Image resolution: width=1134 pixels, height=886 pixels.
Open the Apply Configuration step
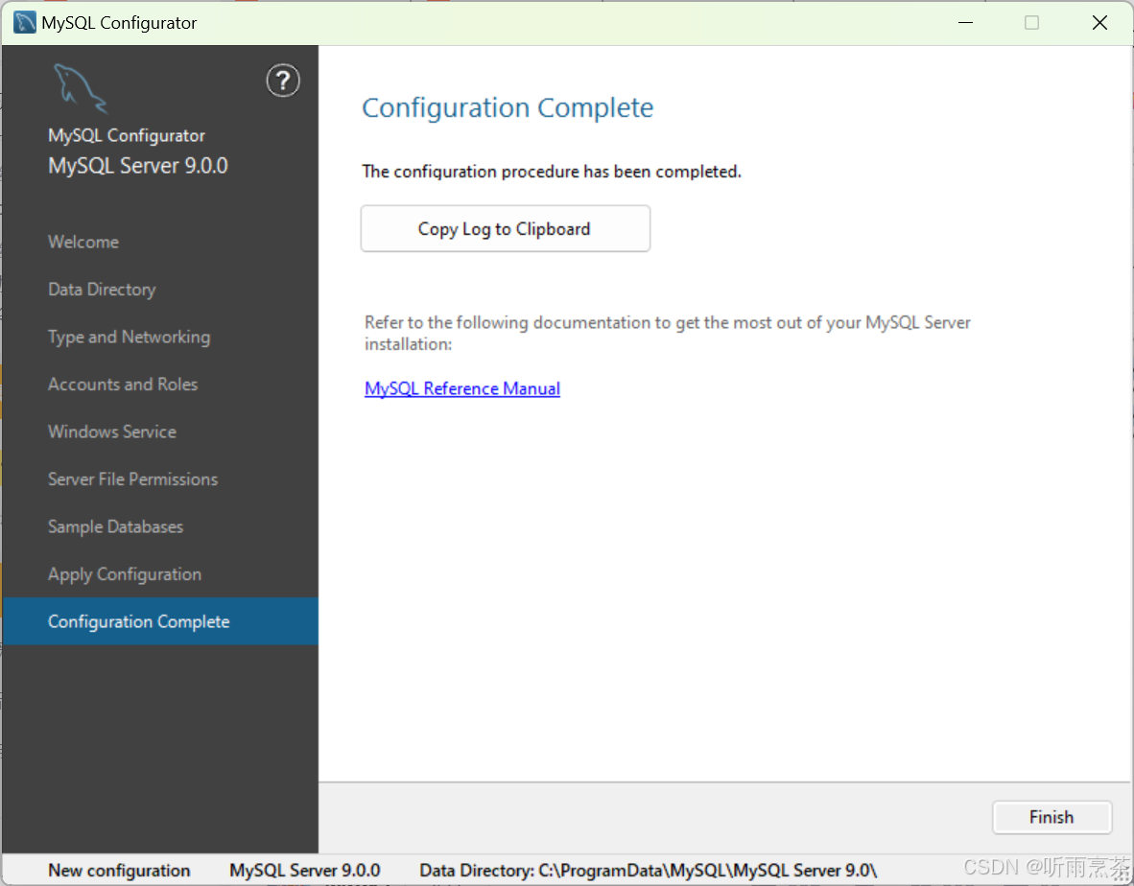pos(125,574)
